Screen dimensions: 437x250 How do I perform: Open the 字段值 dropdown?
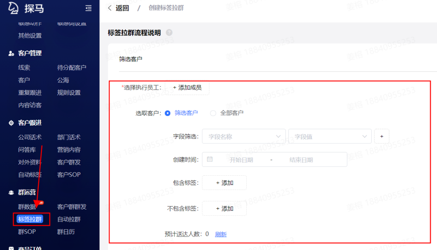point(329,137)
